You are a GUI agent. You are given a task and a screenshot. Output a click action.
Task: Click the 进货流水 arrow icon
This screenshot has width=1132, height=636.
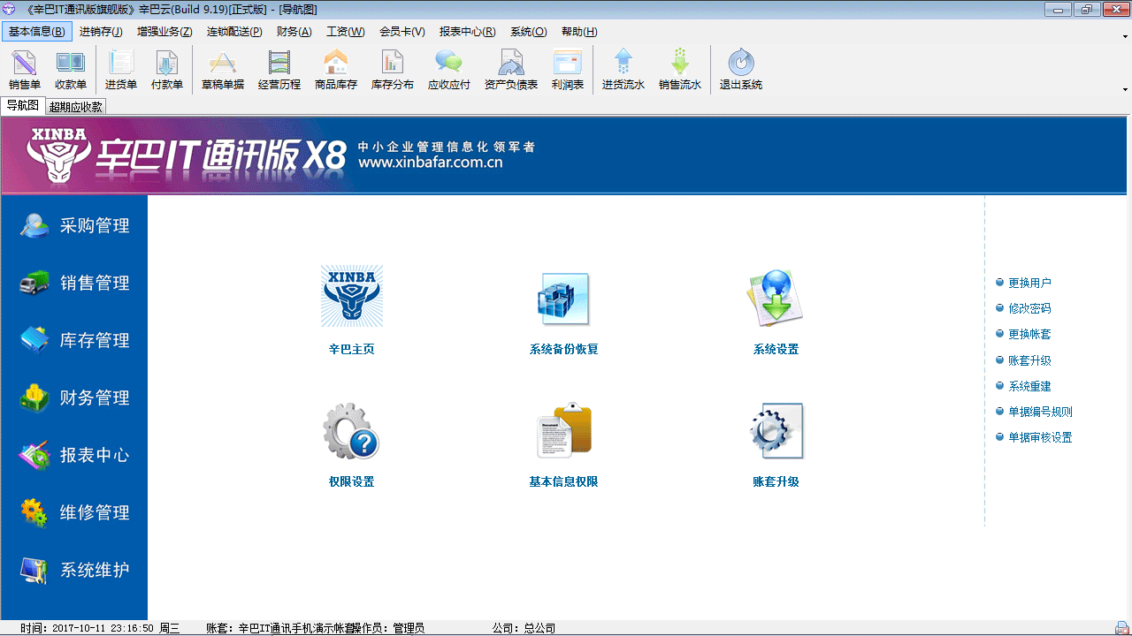point(623,70)
